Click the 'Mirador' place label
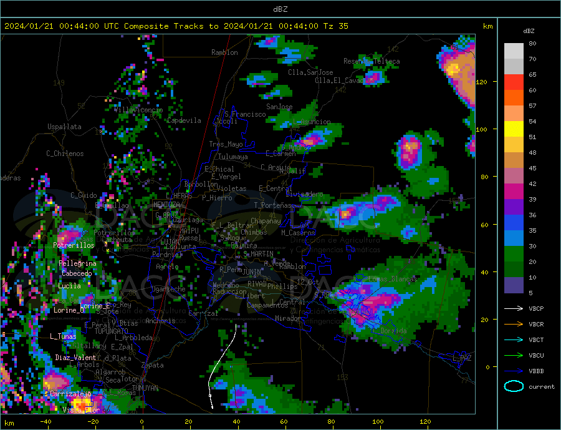 click(x=288, y=318)
